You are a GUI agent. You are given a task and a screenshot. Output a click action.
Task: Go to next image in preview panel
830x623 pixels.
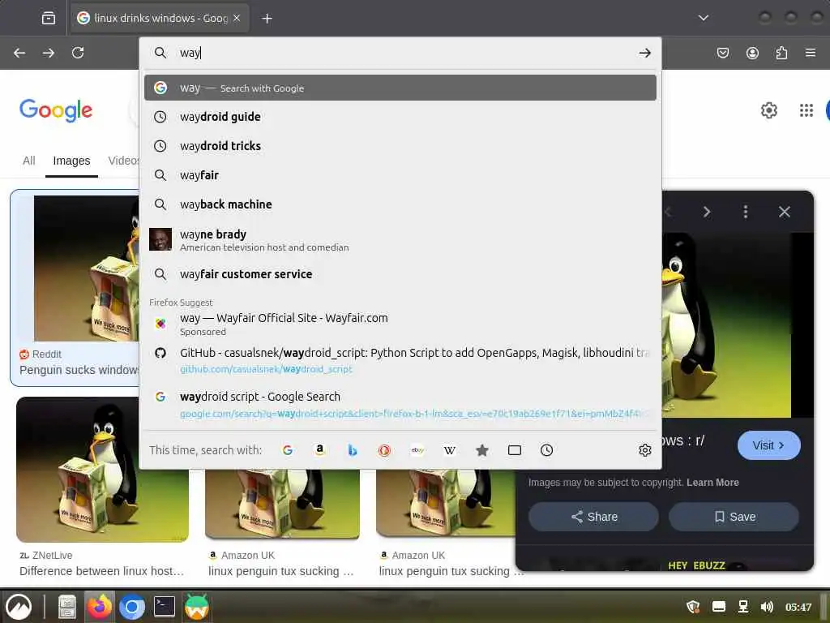click(x=707, y=212)
